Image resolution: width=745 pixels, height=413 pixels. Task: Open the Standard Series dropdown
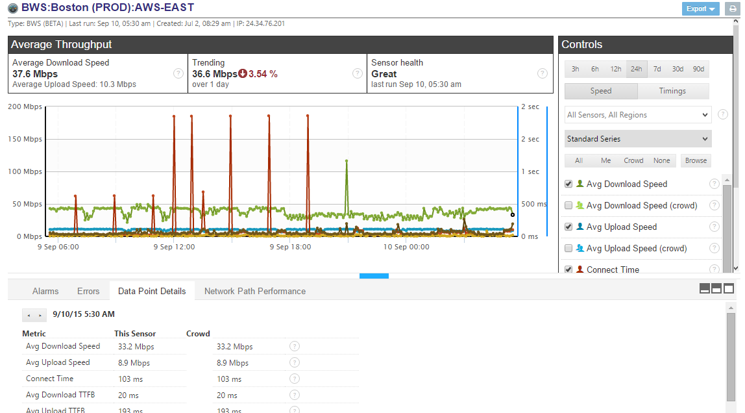(x=638, y=139)
